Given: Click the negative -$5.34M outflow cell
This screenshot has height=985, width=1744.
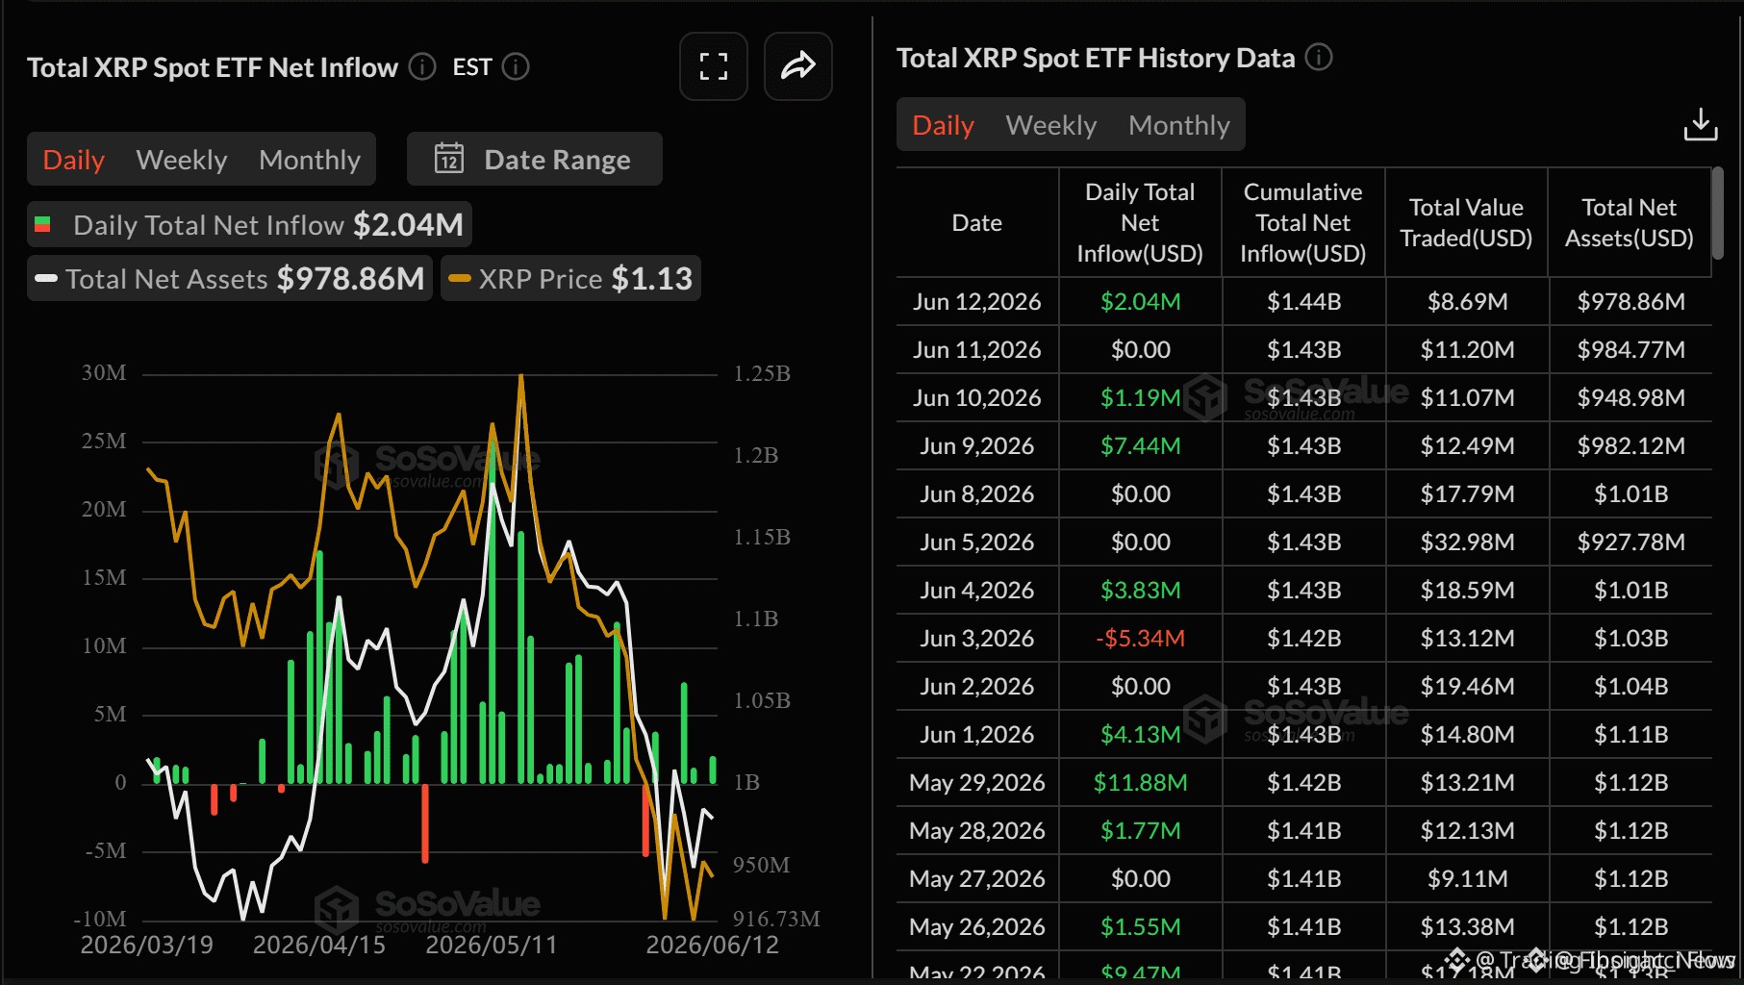Looking at the screenshot, I should (x=1141, y=639).
